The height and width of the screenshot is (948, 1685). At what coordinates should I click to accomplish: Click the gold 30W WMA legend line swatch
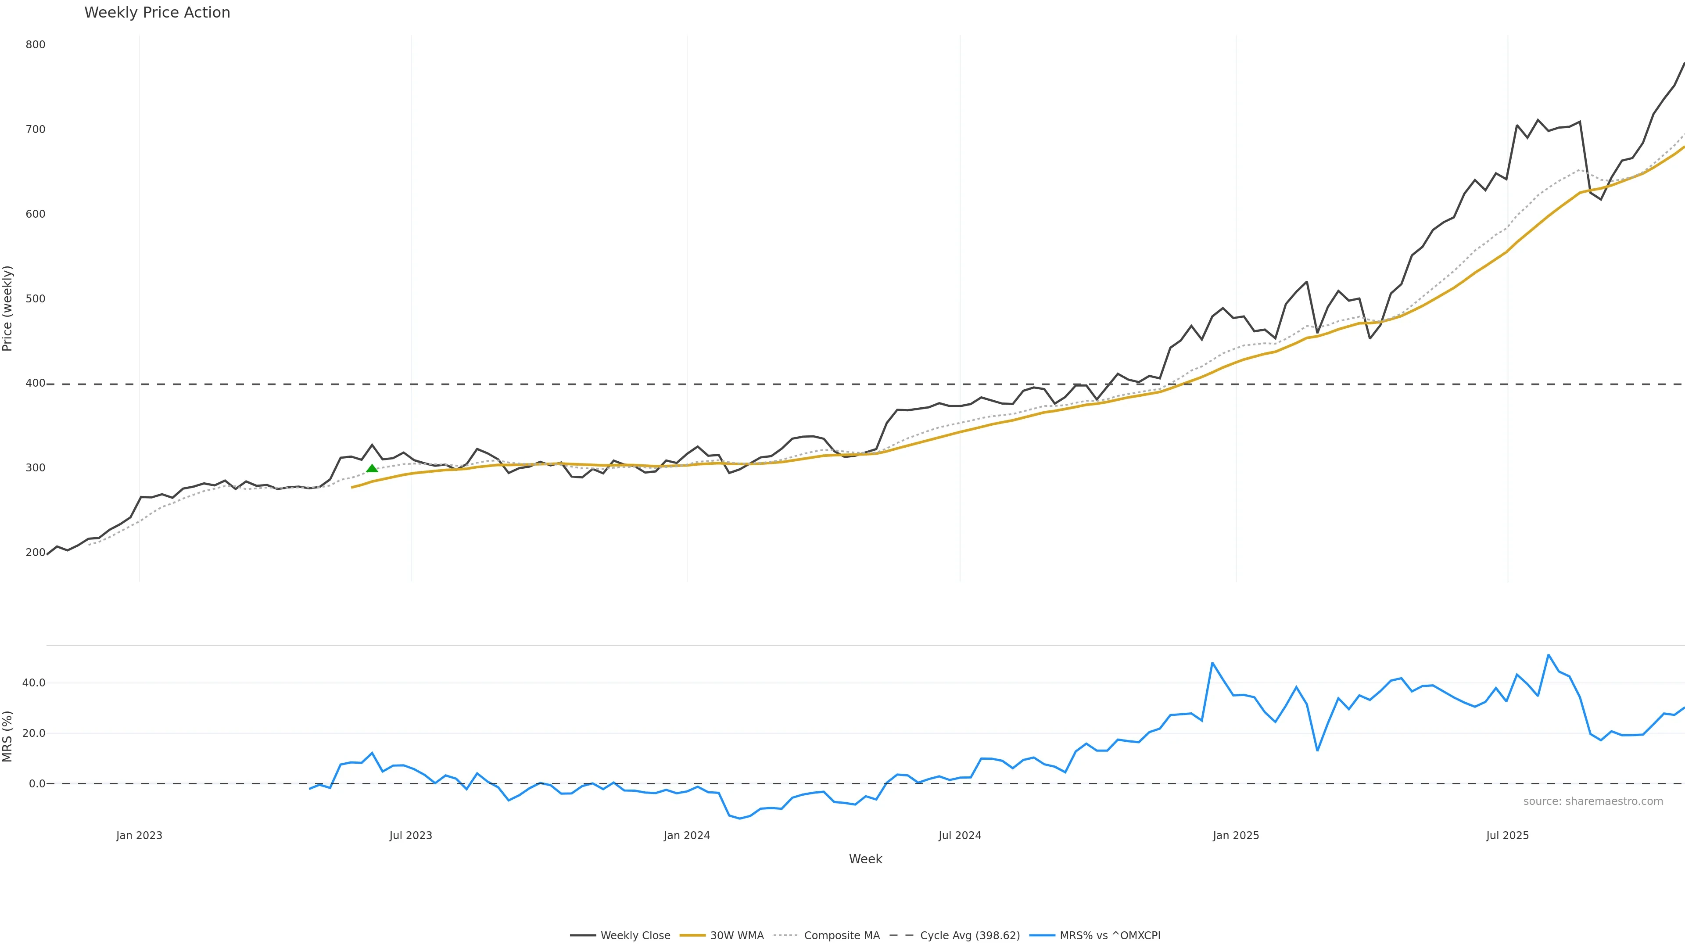tap(692, 936)
